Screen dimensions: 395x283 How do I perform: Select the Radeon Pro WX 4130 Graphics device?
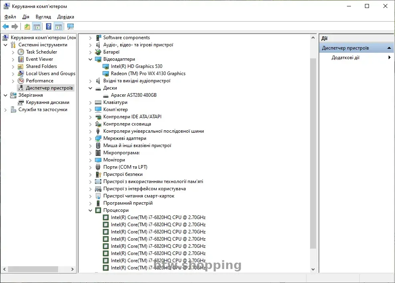148,74
